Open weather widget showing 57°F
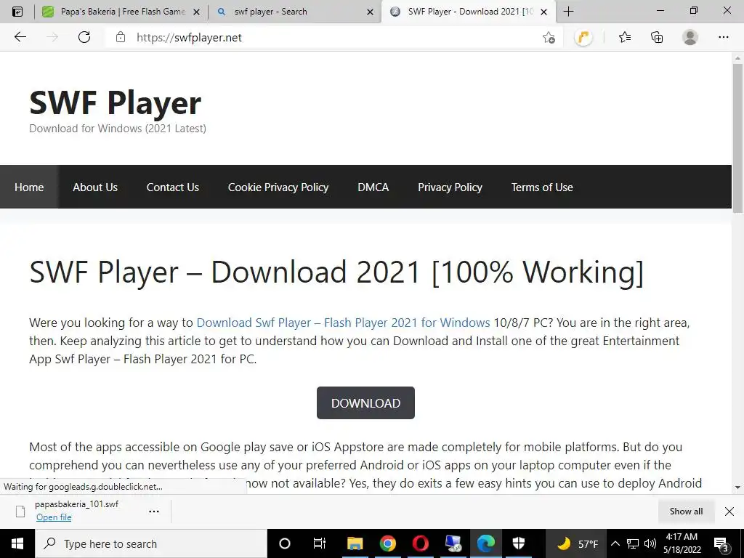 576,543
